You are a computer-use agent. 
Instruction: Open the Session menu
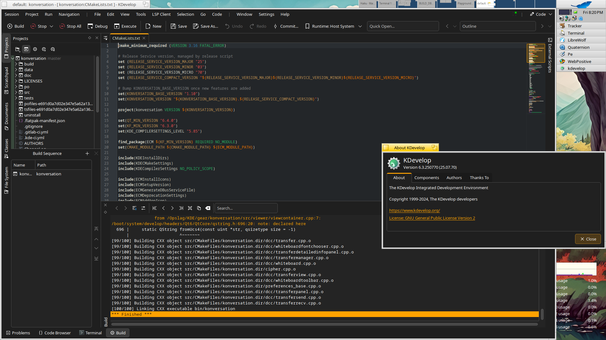tap(12, 14)
